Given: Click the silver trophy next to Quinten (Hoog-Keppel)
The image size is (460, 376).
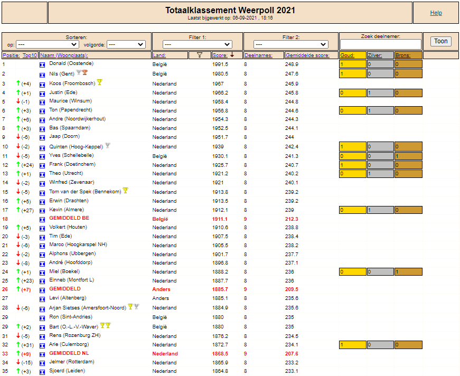Looking at the screenshot, I should tap(108, 145).
